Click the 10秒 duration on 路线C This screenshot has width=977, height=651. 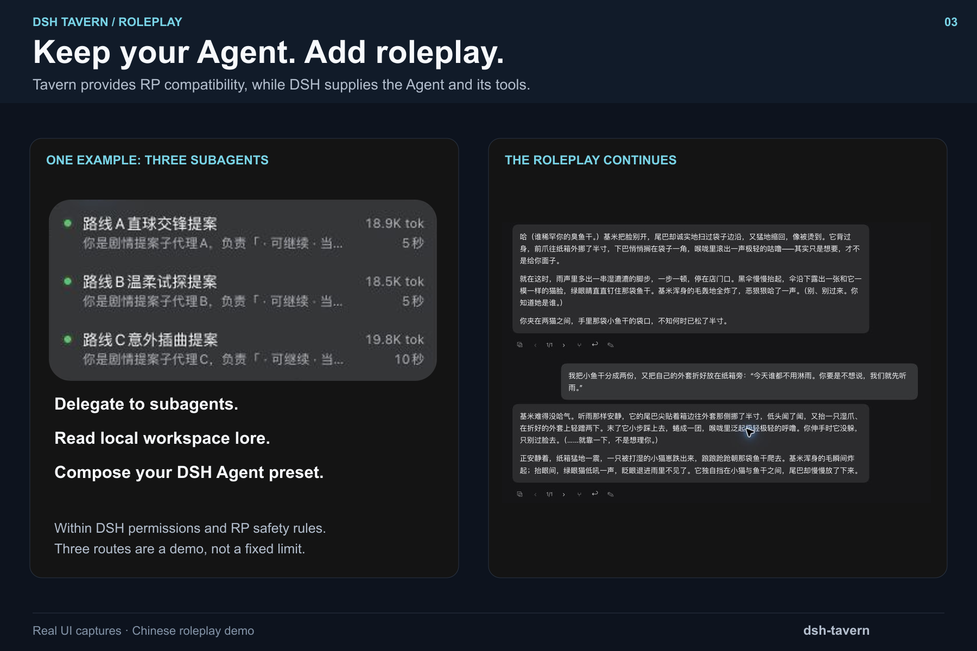(x=409, y=359)
